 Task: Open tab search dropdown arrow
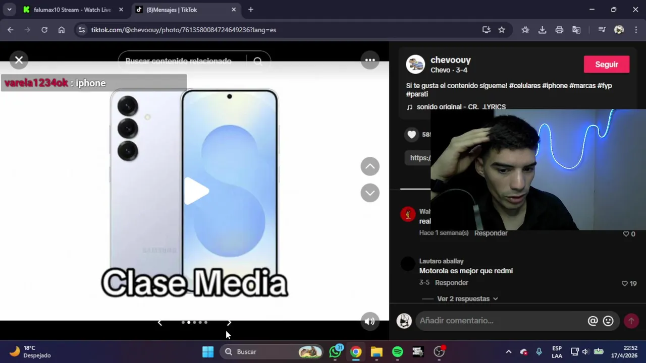pos(9,10)
